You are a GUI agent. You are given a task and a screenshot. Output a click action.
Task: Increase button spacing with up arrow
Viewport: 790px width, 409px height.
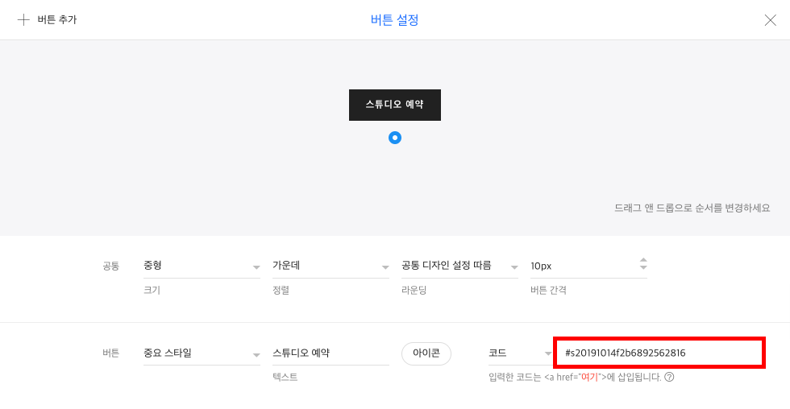643,260
